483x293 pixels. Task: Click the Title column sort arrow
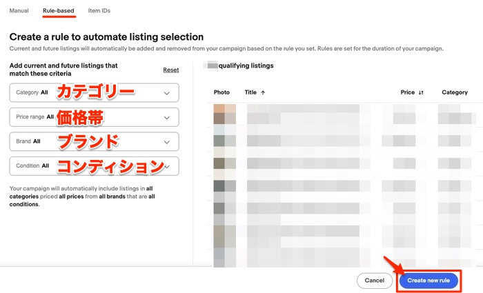263,92
